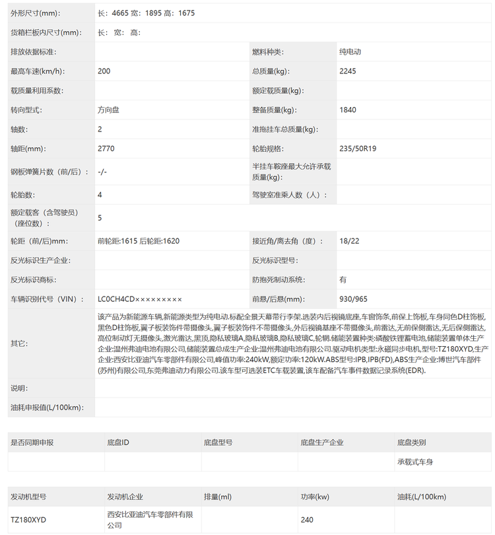Click the 前轮距:1615 后轮距:1620 value
495x535 pixels.
[x=138, y=240]
